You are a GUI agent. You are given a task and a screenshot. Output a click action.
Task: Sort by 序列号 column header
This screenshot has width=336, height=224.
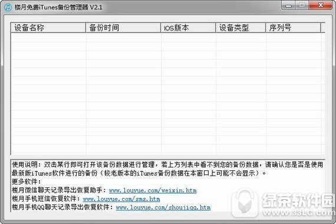[x=294, y=28]
